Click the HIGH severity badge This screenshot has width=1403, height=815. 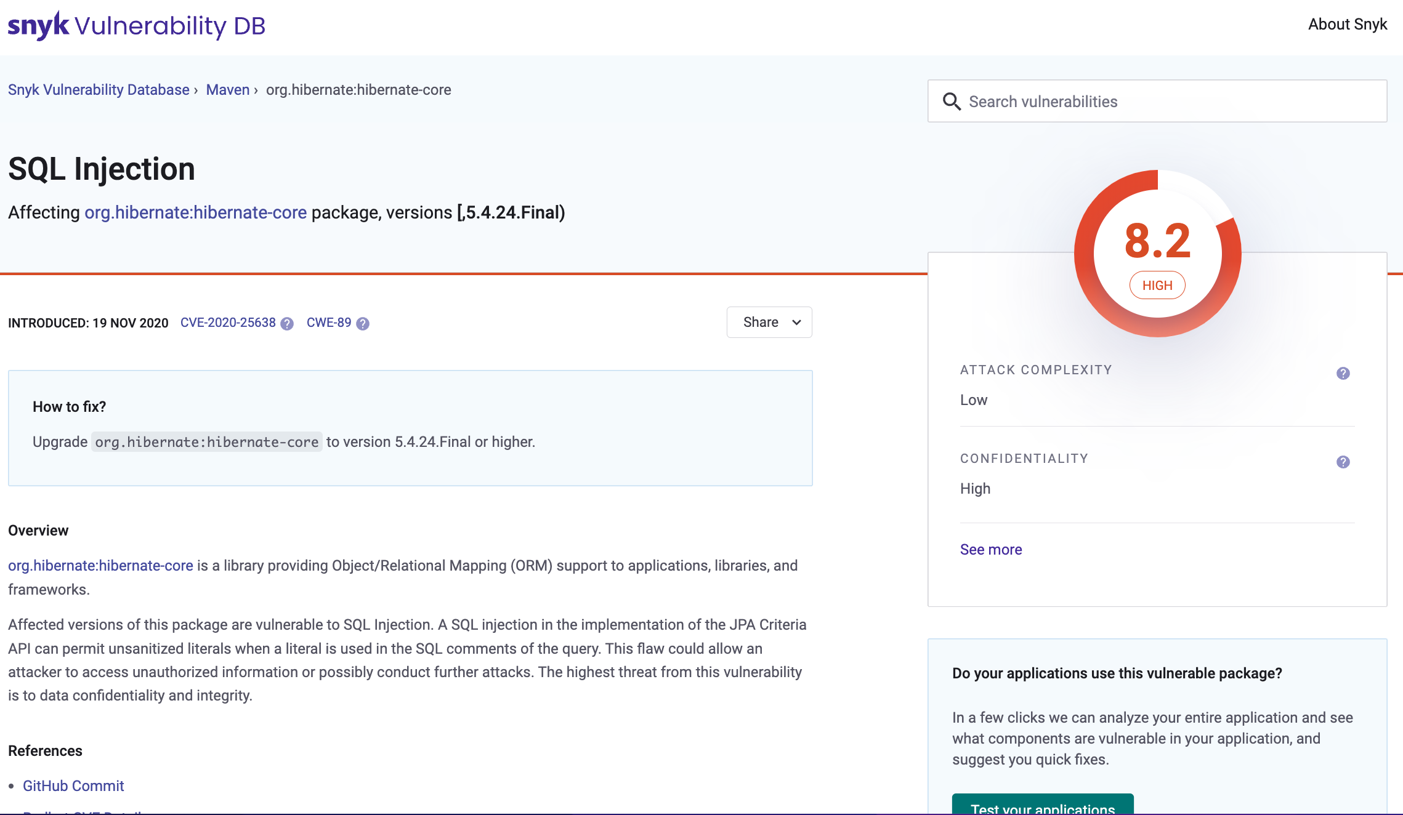point(1157,284)
